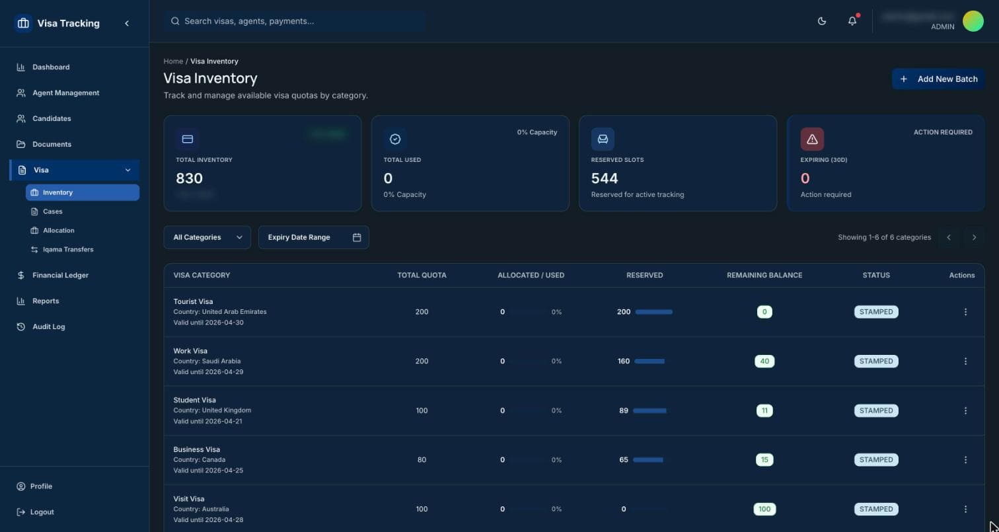
Task: Go to the previous page of categories
Action: [949, 237]
